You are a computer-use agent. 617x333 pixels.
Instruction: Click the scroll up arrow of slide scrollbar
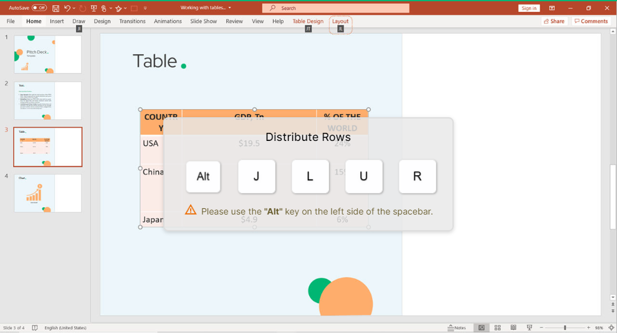[613, 31]
